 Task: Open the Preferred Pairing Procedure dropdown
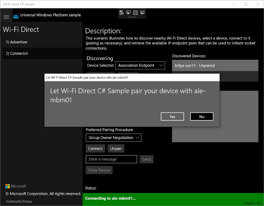[113, 137]
